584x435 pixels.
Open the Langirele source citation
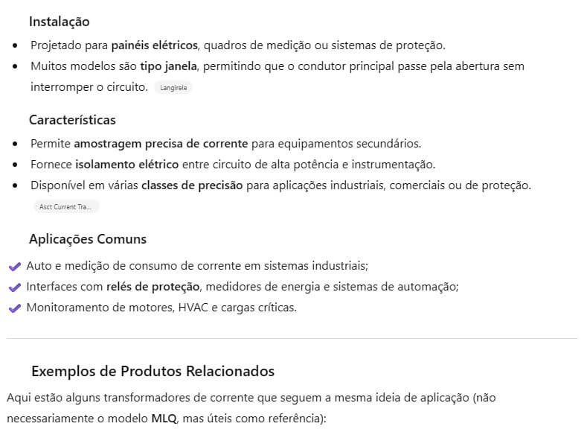point(173,88)
